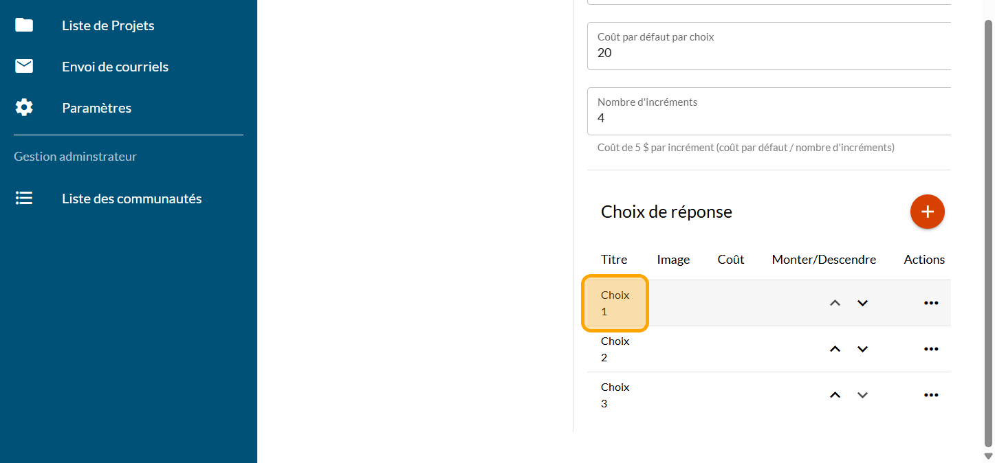Image resolution: width=995 pixels, height=463 pixels.
Task: Open Paramètres in the sidebar
Action: (x=96, y=108)
